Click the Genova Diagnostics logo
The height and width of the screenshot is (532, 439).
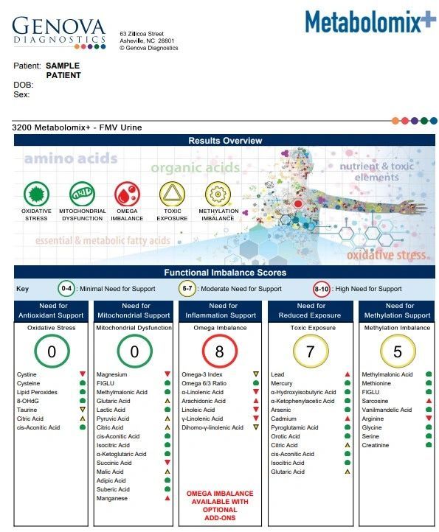coord(59,33)
